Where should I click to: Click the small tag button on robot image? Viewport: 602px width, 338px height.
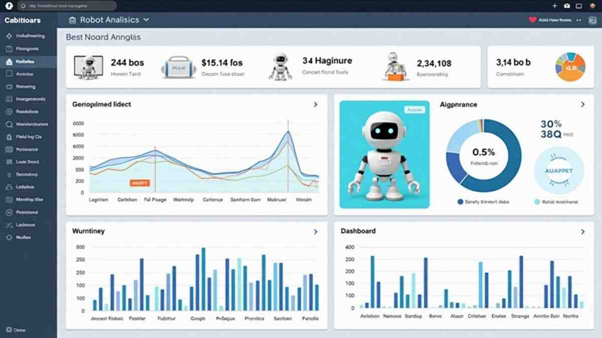[x=414, y=110]
